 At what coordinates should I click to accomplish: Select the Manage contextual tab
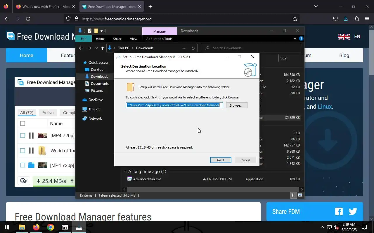[160, 31]
